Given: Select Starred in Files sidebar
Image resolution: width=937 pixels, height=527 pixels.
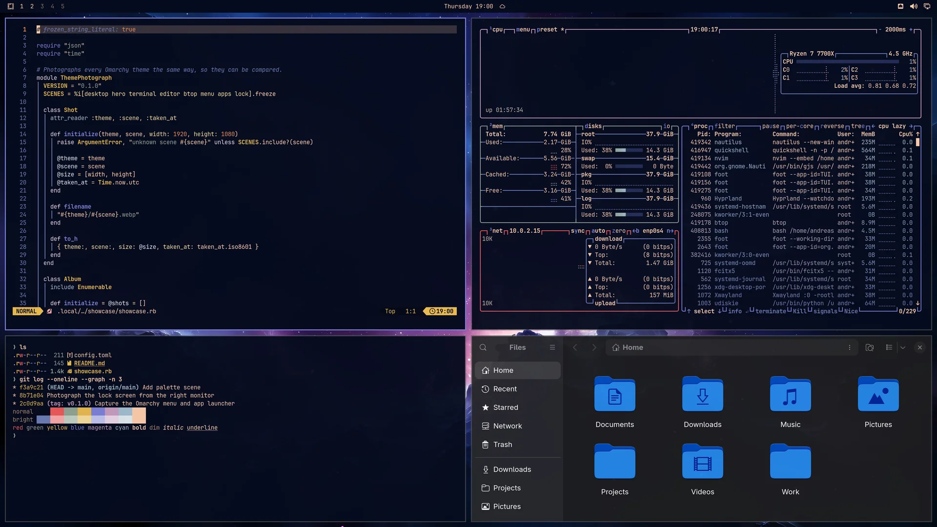Looking at the screenshot, I should (x=517, y=407).
